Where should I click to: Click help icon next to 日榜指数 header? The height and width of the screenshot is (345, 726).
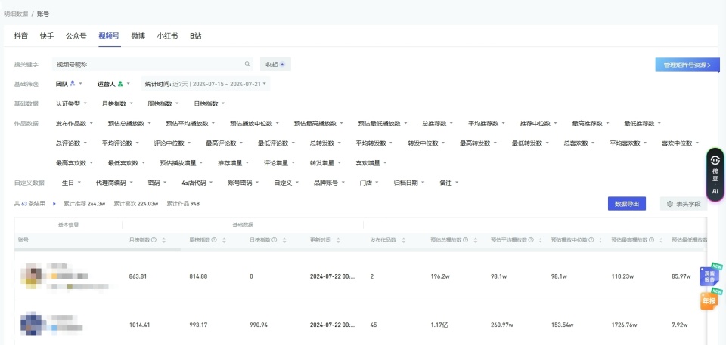click(x=274, y=240)
